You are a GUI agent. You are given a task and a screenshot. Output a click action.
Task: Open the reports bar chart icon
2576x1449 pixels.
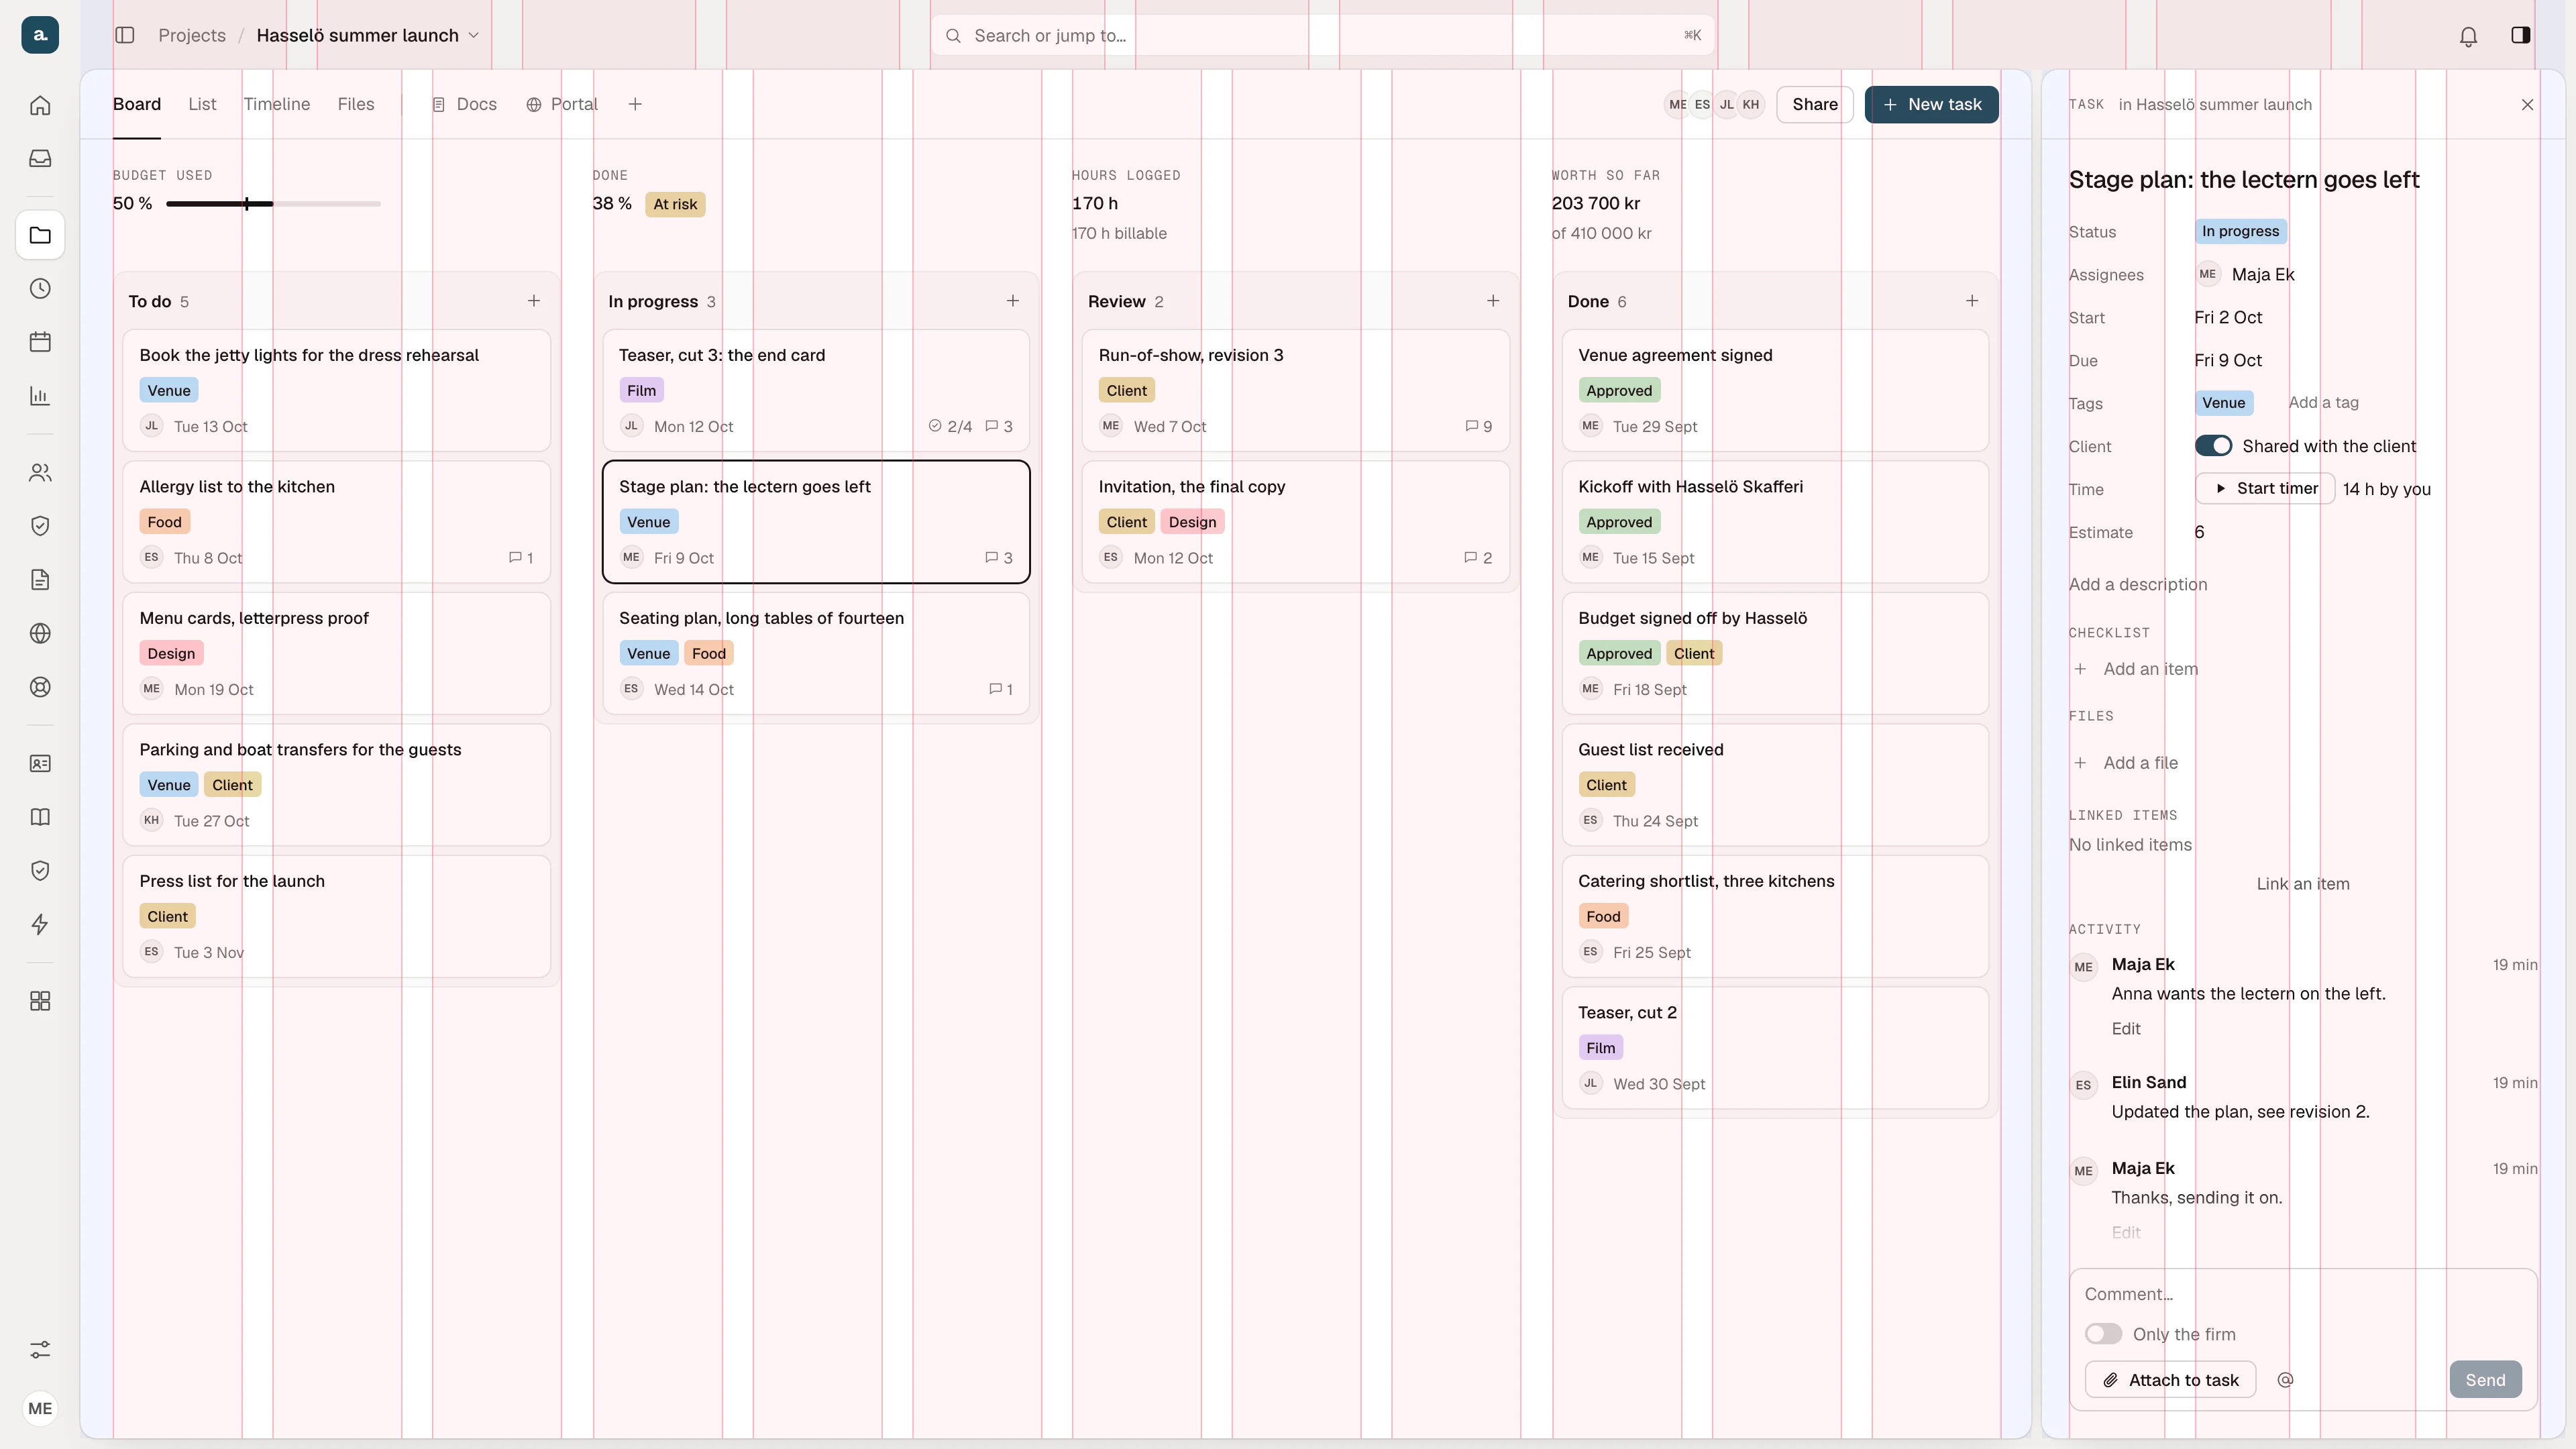40,396
